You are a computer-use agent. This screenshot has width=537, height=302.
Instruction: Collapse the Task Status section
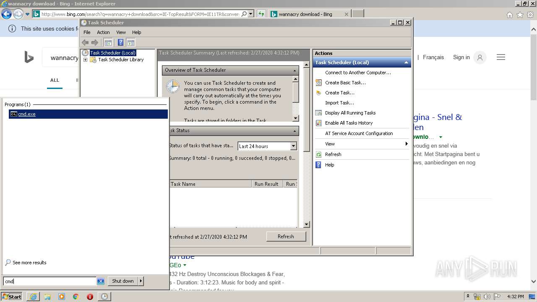pos(295,131)
